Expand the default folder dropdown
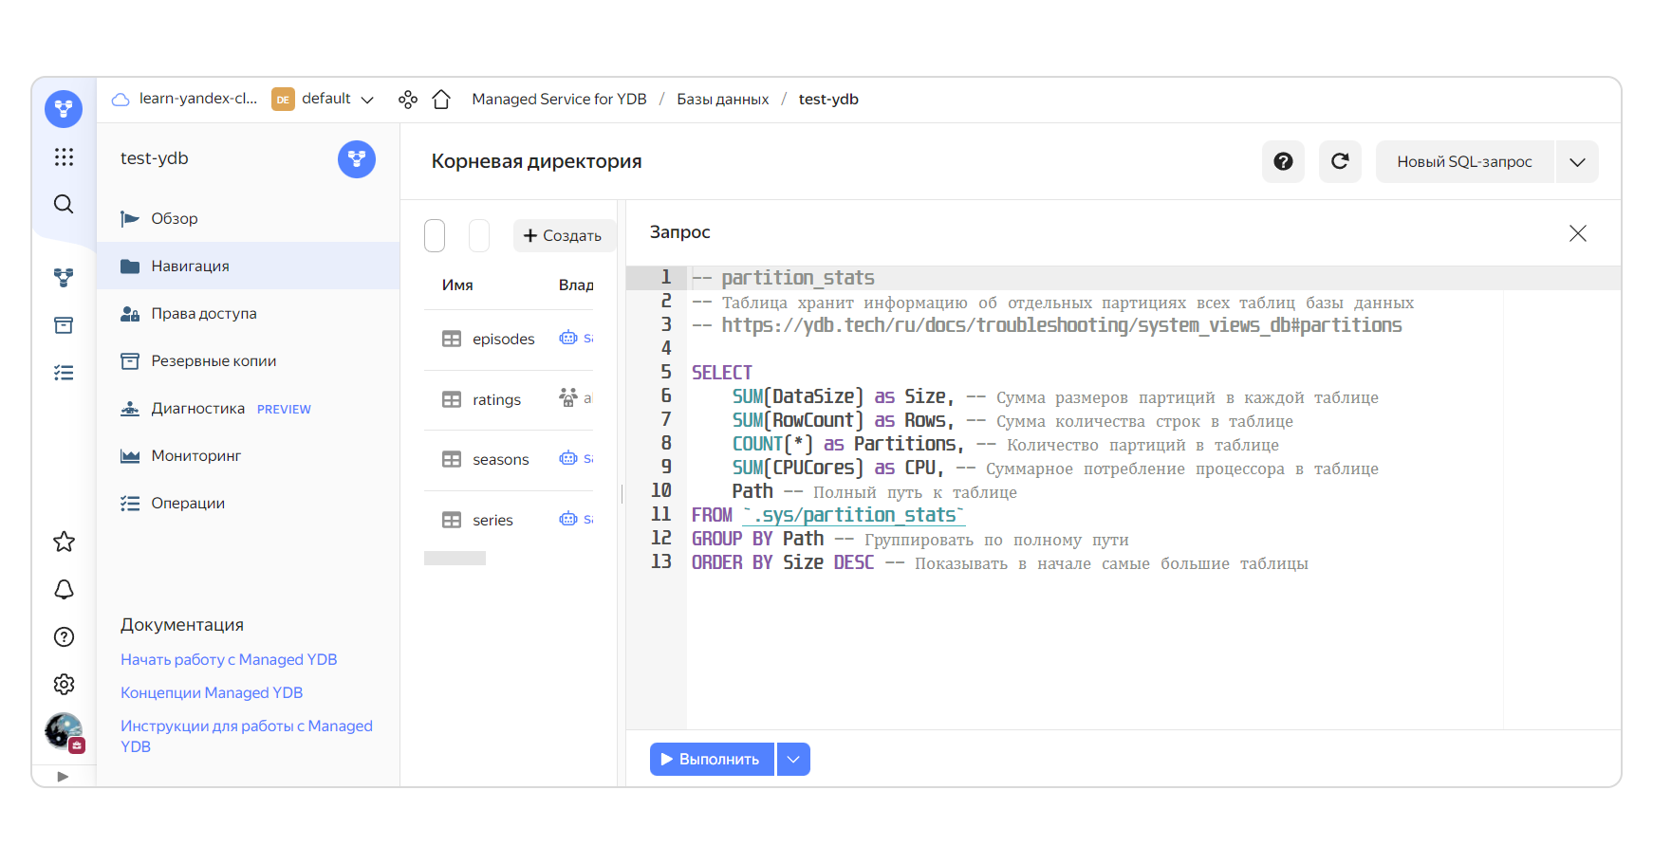Screen dimensions: 1653x864 coord(367,100)
